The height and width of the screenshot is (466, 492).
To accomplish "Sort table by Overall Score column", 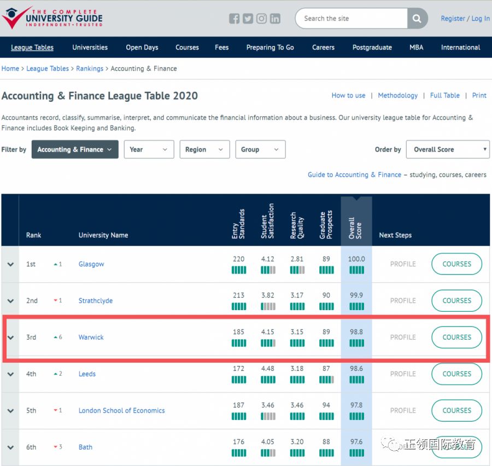I will [355, 228].
